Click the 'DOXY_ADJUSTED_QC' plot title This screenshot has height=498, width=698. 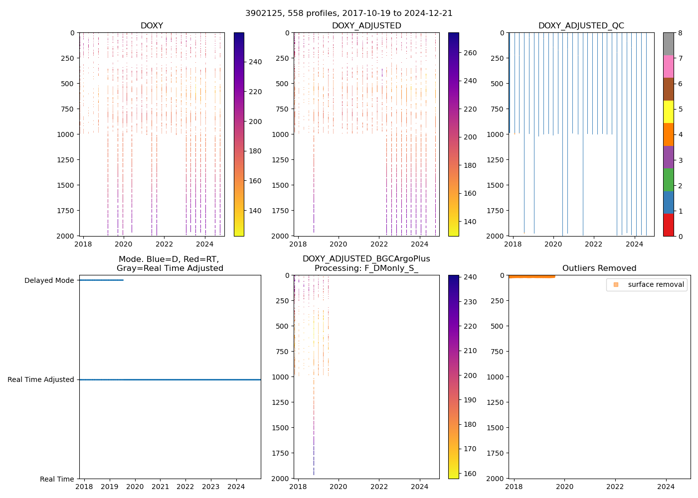pyautogui.click(x=581, y=26)
